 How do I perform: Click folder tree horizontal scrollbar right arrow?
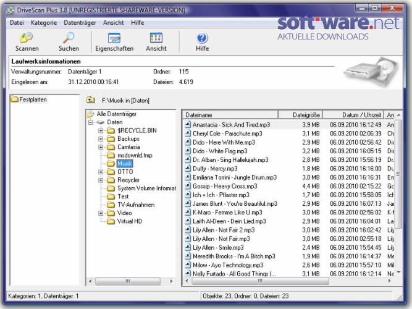point(171,281)
